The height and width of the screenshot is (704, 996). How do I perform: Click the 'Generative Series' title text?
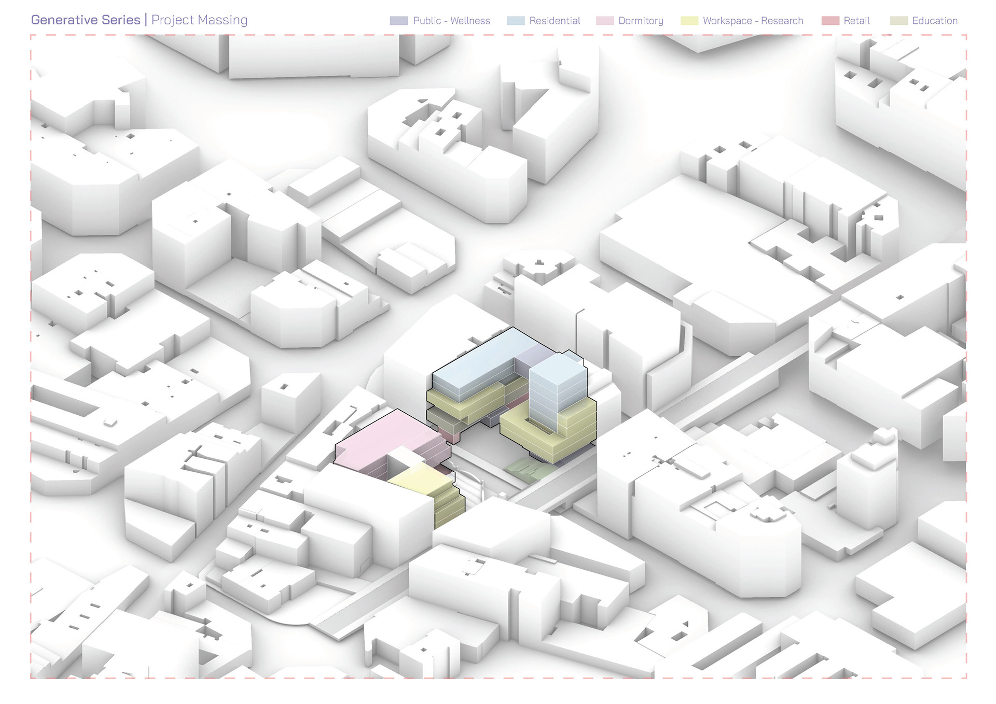click(86, 20)
